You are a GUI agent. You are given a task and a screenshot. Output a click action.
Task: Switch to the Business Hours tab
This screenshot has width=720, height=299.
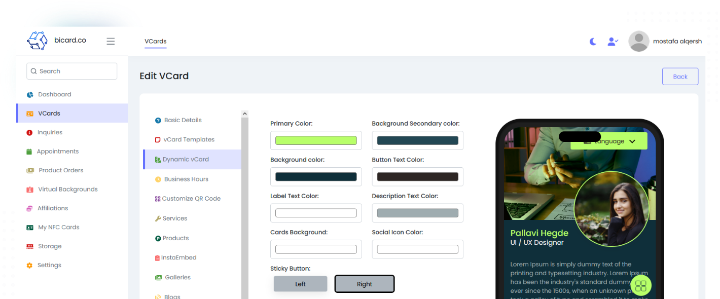click(186, 179)
